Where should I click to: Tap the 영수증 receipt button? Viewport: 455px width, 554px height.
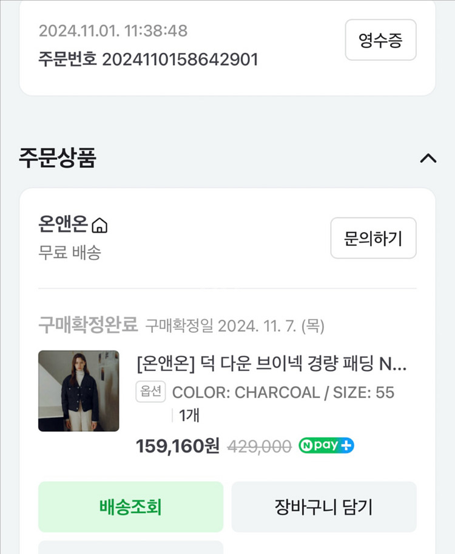coord(380,40)
